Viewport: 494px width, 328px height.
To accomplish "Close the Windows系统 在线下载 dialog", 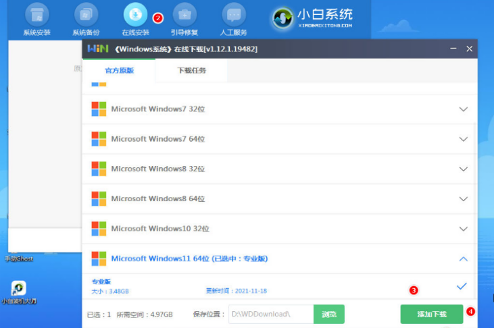I will coord(470,49).
